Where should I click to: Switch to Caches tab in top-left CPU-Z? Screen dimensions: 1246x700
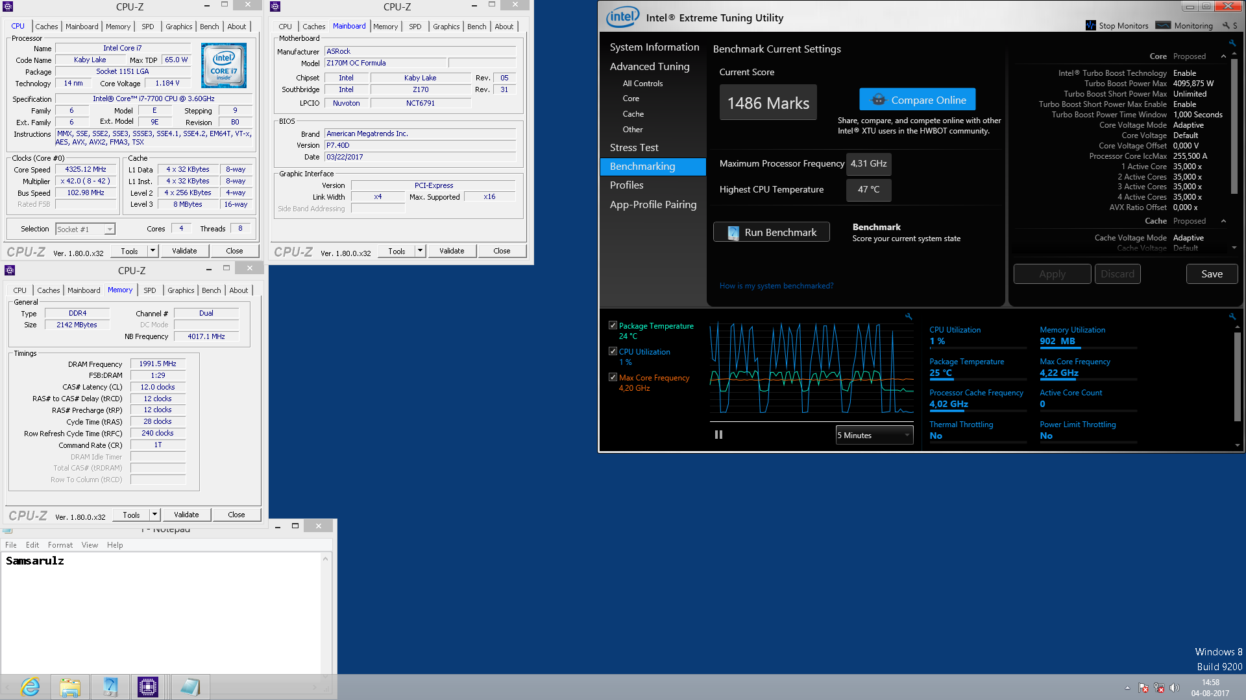point(47,27)
